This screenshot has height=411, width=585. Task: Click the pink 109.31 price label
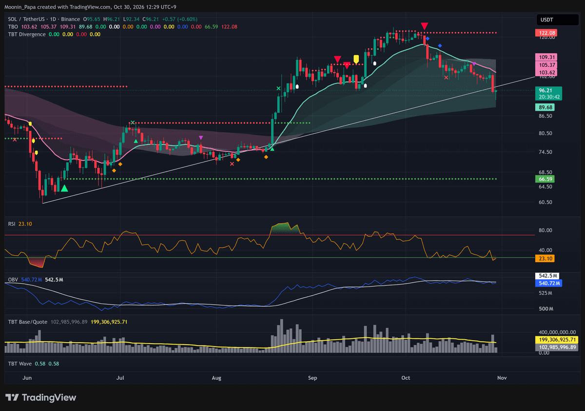click(x=546, y=57)
